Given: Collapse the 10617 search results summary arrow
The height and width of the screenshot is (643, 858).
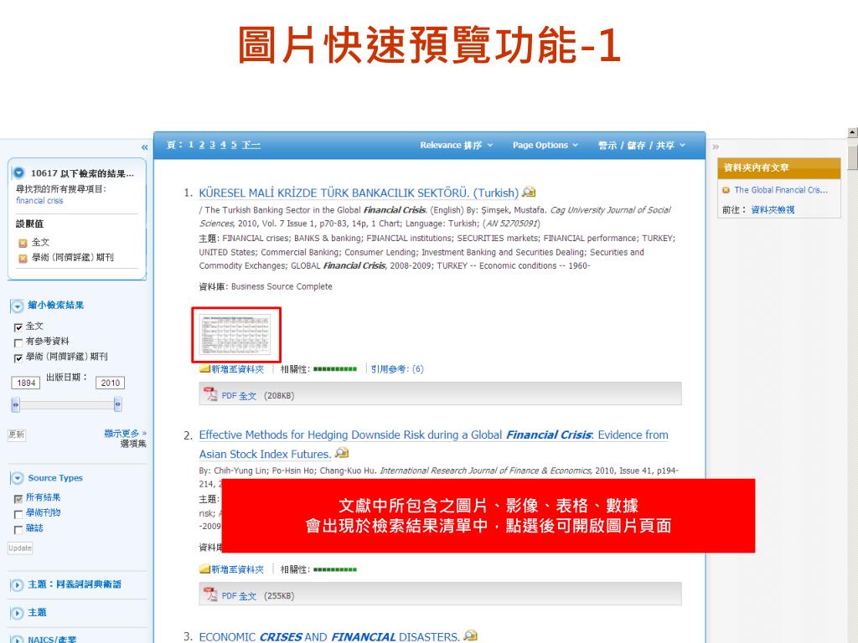Looking at the screenshot, I should [19, 172].
